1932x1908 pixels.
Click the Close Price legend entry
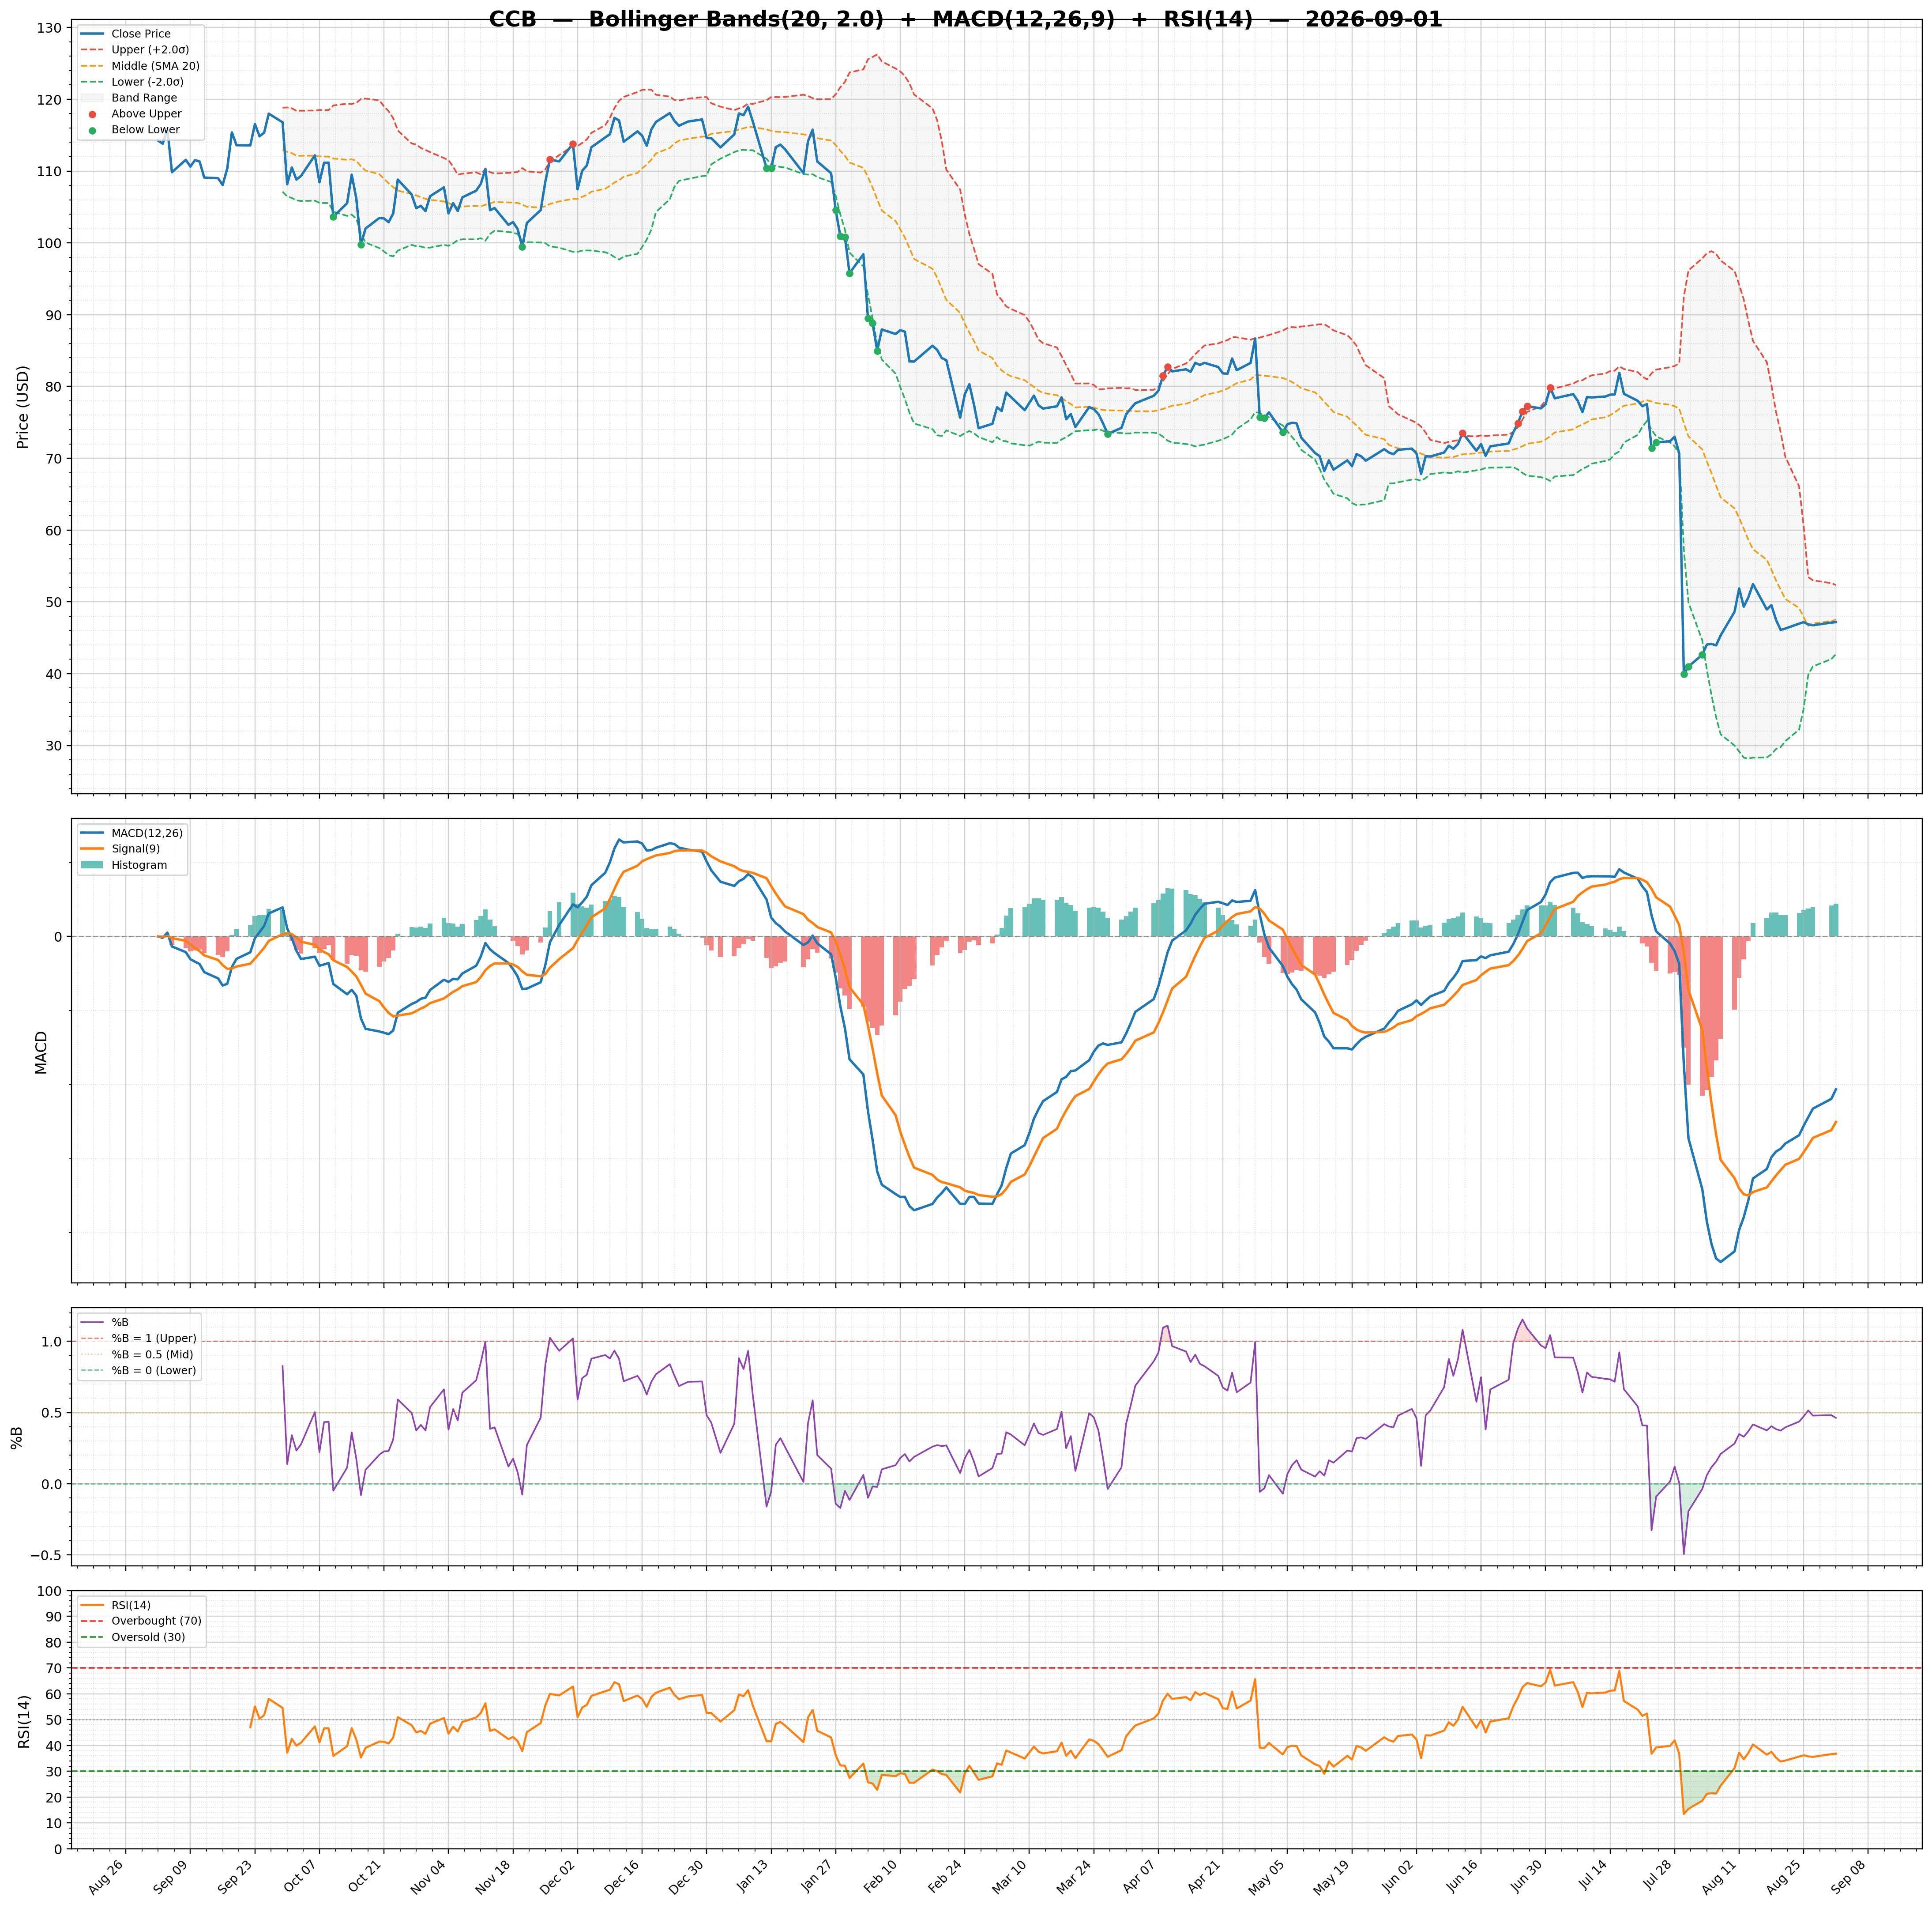click(126, 34)
